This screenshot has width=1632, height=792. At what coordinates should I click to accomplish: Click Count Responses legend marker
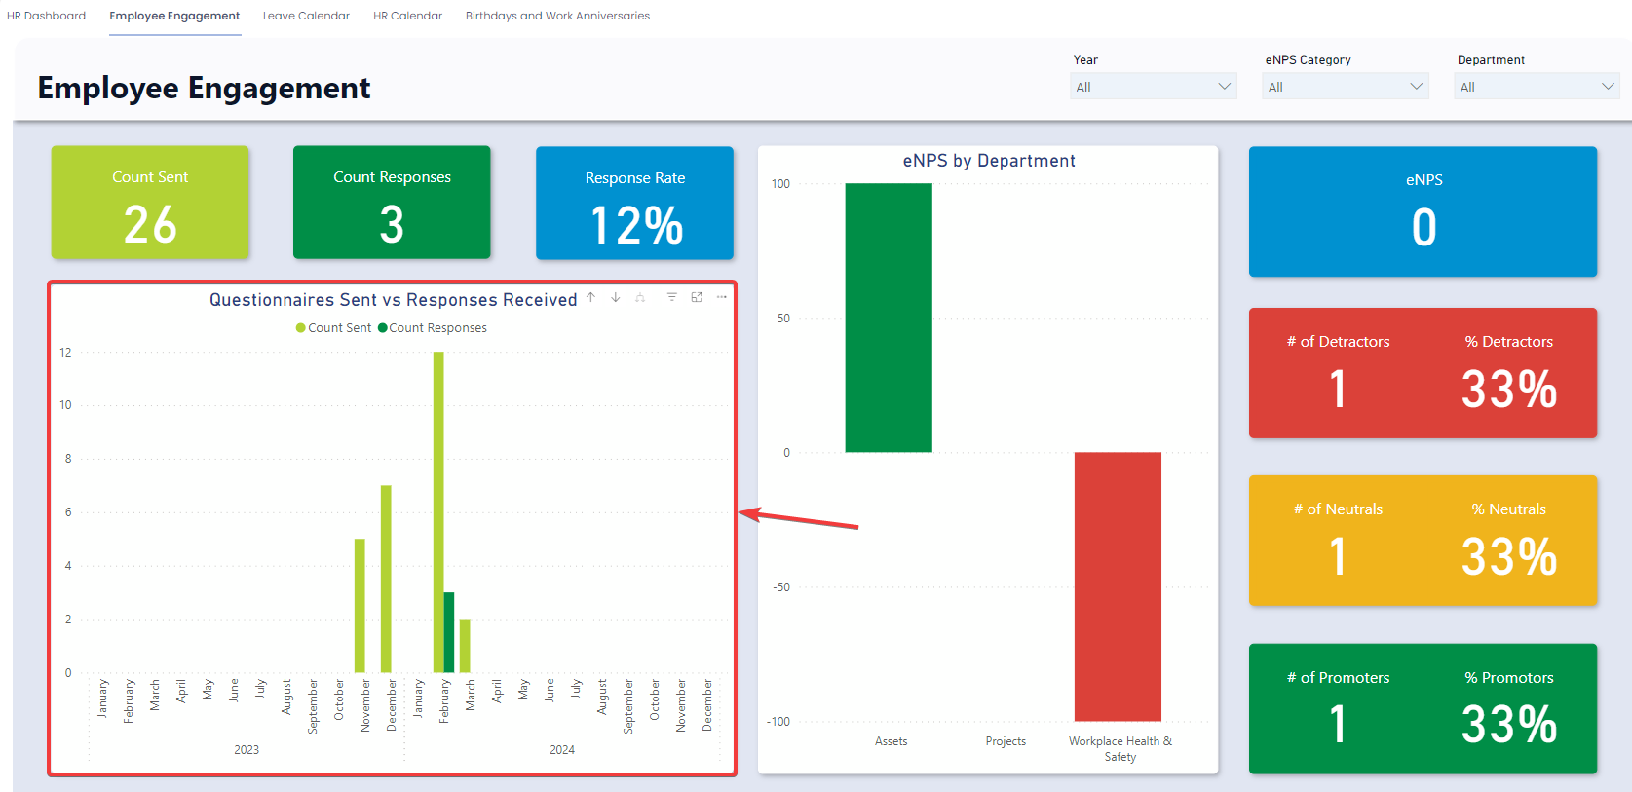[x=383, y=328]
